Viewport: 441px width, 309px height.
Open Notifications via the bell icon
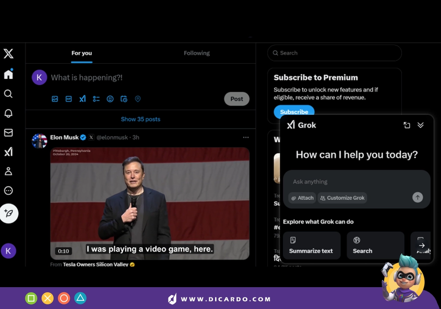click(9, 113)
